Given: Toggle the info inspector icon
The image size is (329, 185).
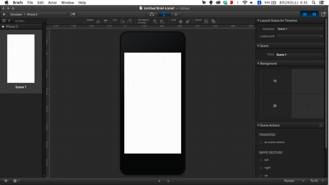Looking at the screenshot, I should pyautogui.click(x=314, y=14).
